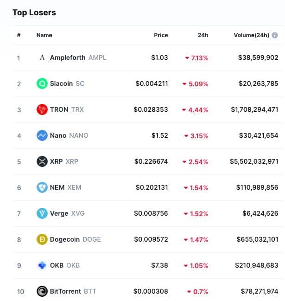Image resolution: width=285 pixels, height=301 pixels.
Task: Sort by Volume(24h) column header
Action: tap(251, 35)
